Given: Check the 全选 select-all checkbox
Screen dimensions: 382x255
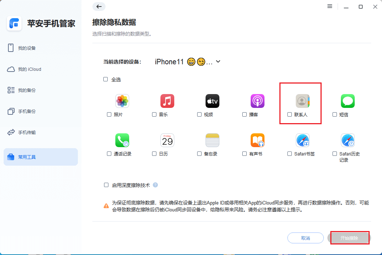Looking at the screenshot, I should [x=106, y=79].
